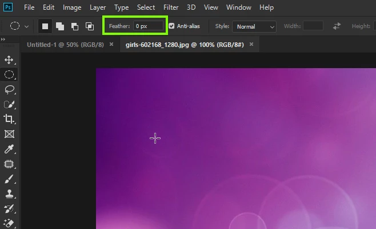The width and height of the screenshot is (376, 229).
Task: Click the Width input field
Action: point(313,26)
